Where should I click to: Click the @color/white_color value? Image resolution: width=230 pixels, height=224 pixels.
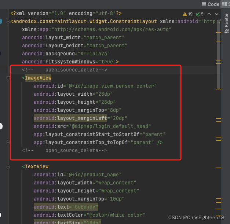point(116,215)
